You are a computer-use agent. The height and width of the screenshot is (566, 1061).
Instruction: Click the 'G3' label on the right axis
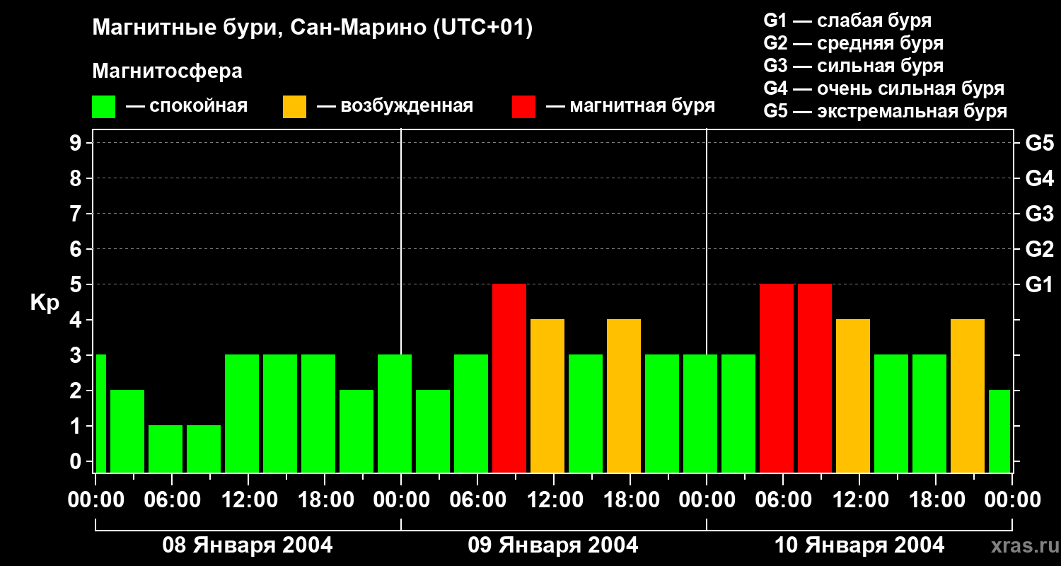pos(1040,214)
